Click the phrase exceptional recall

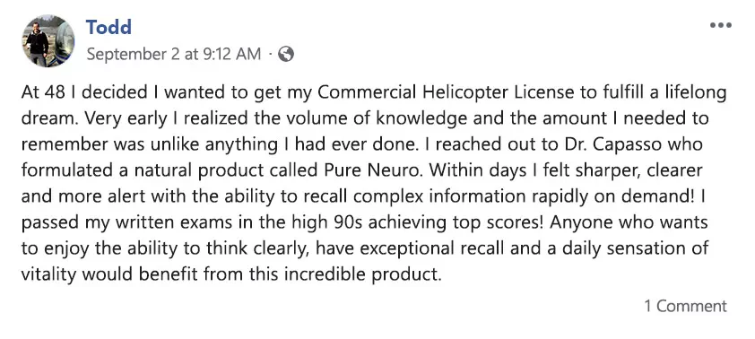pos(430,248)
